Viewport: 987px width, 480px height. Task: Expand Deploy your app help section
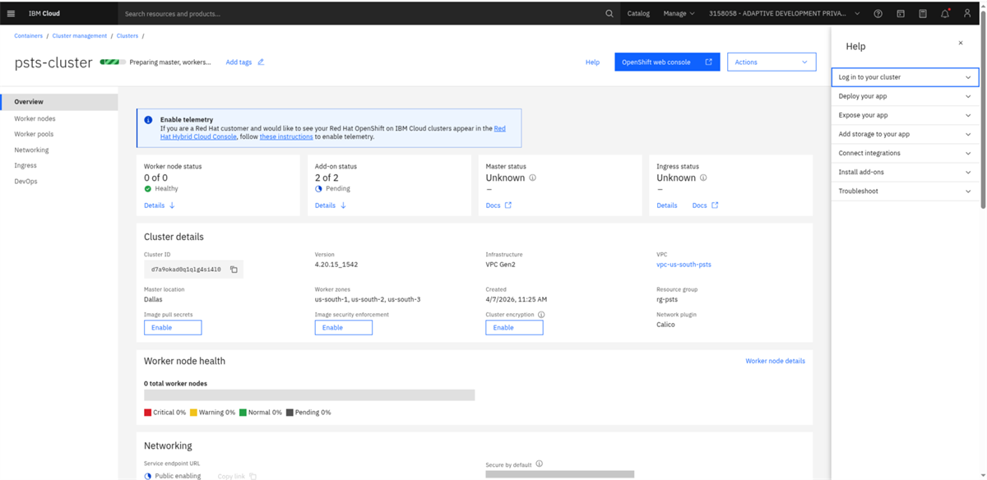905,96
